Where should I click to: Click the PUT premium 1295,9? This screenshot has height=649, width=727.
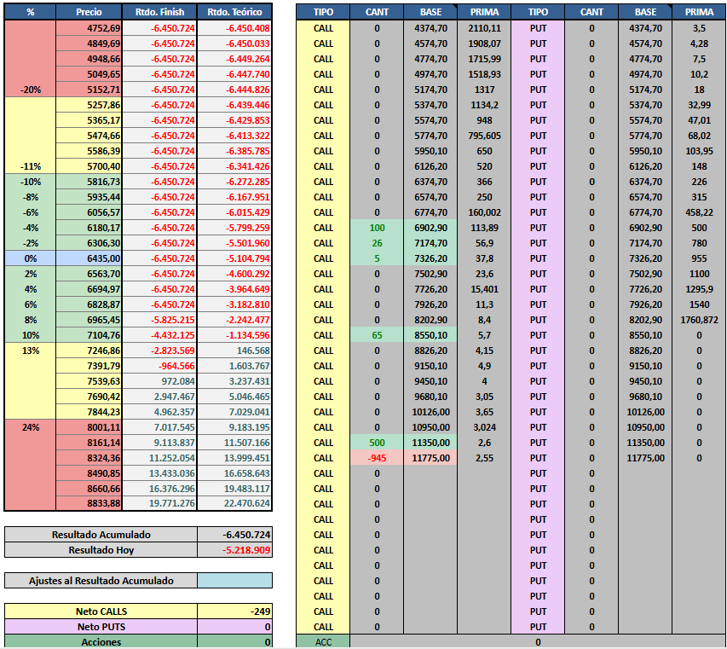pos(699,289)
